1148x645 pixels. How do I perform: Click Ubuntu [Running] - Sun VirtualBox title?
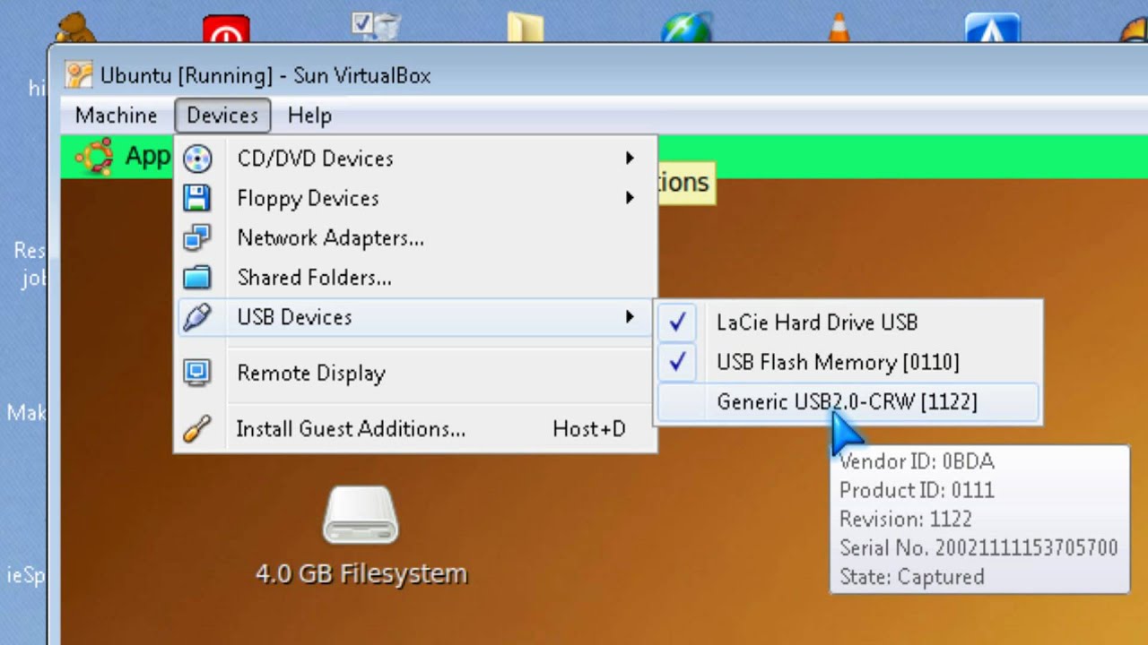(x=265, y=75)
